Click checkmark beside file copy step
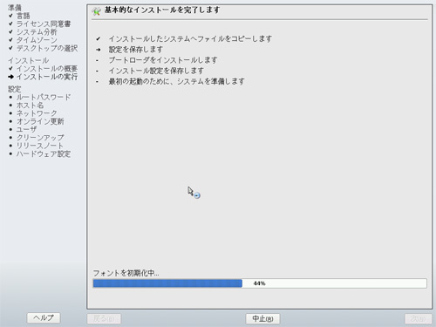436x327 pixels. pyautogui.click(x=99, y=38)
